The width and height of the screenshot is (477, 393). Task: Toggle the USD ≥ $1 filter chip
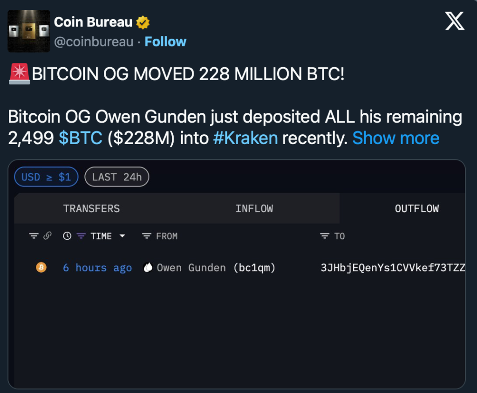(x=46, y=177)
